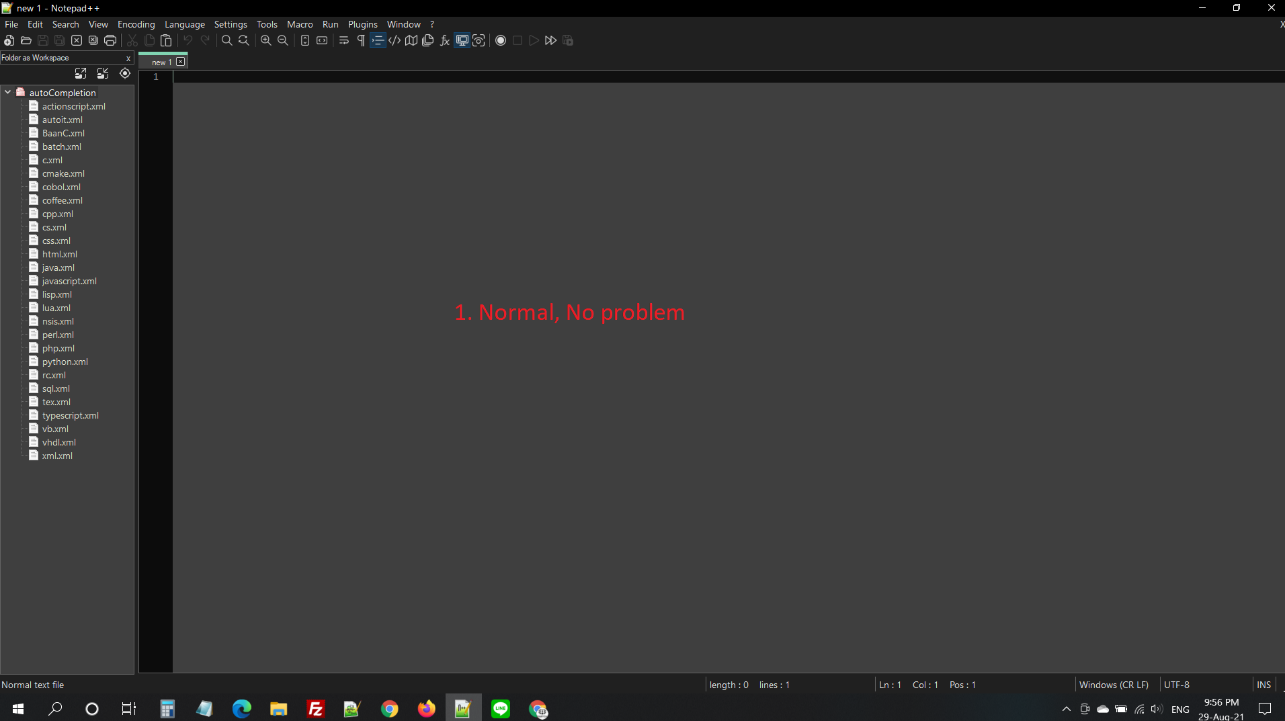Open LINE app from taskbar
This screenshot has height=721, width=1285.
[x=501, y=708]
